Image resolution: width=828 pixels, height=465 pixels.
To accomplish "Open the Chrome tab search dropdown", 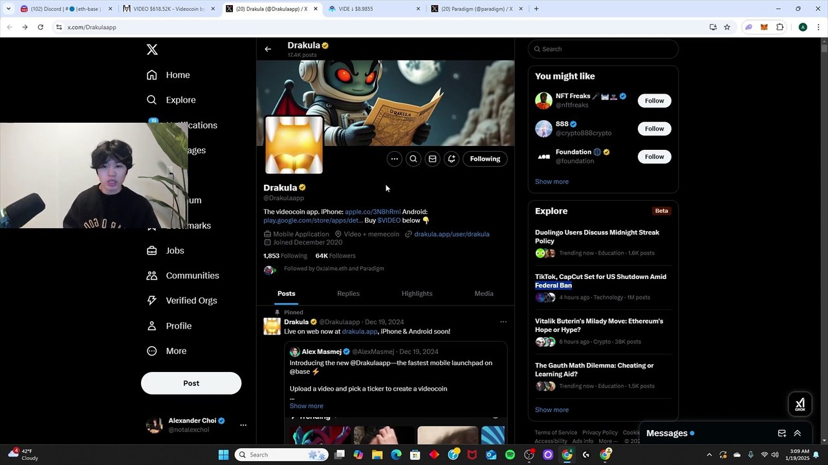I will click(8, 9).
